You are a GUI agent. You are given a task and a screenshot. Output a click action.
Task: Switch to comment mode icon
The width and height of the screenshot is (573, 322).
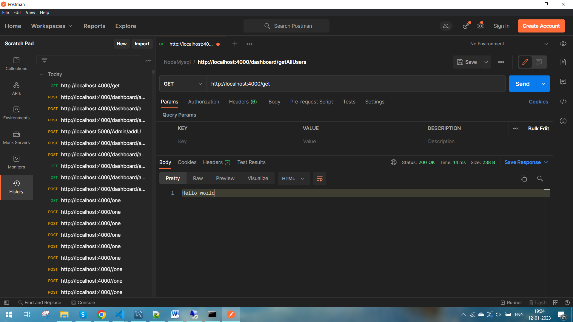539,62
